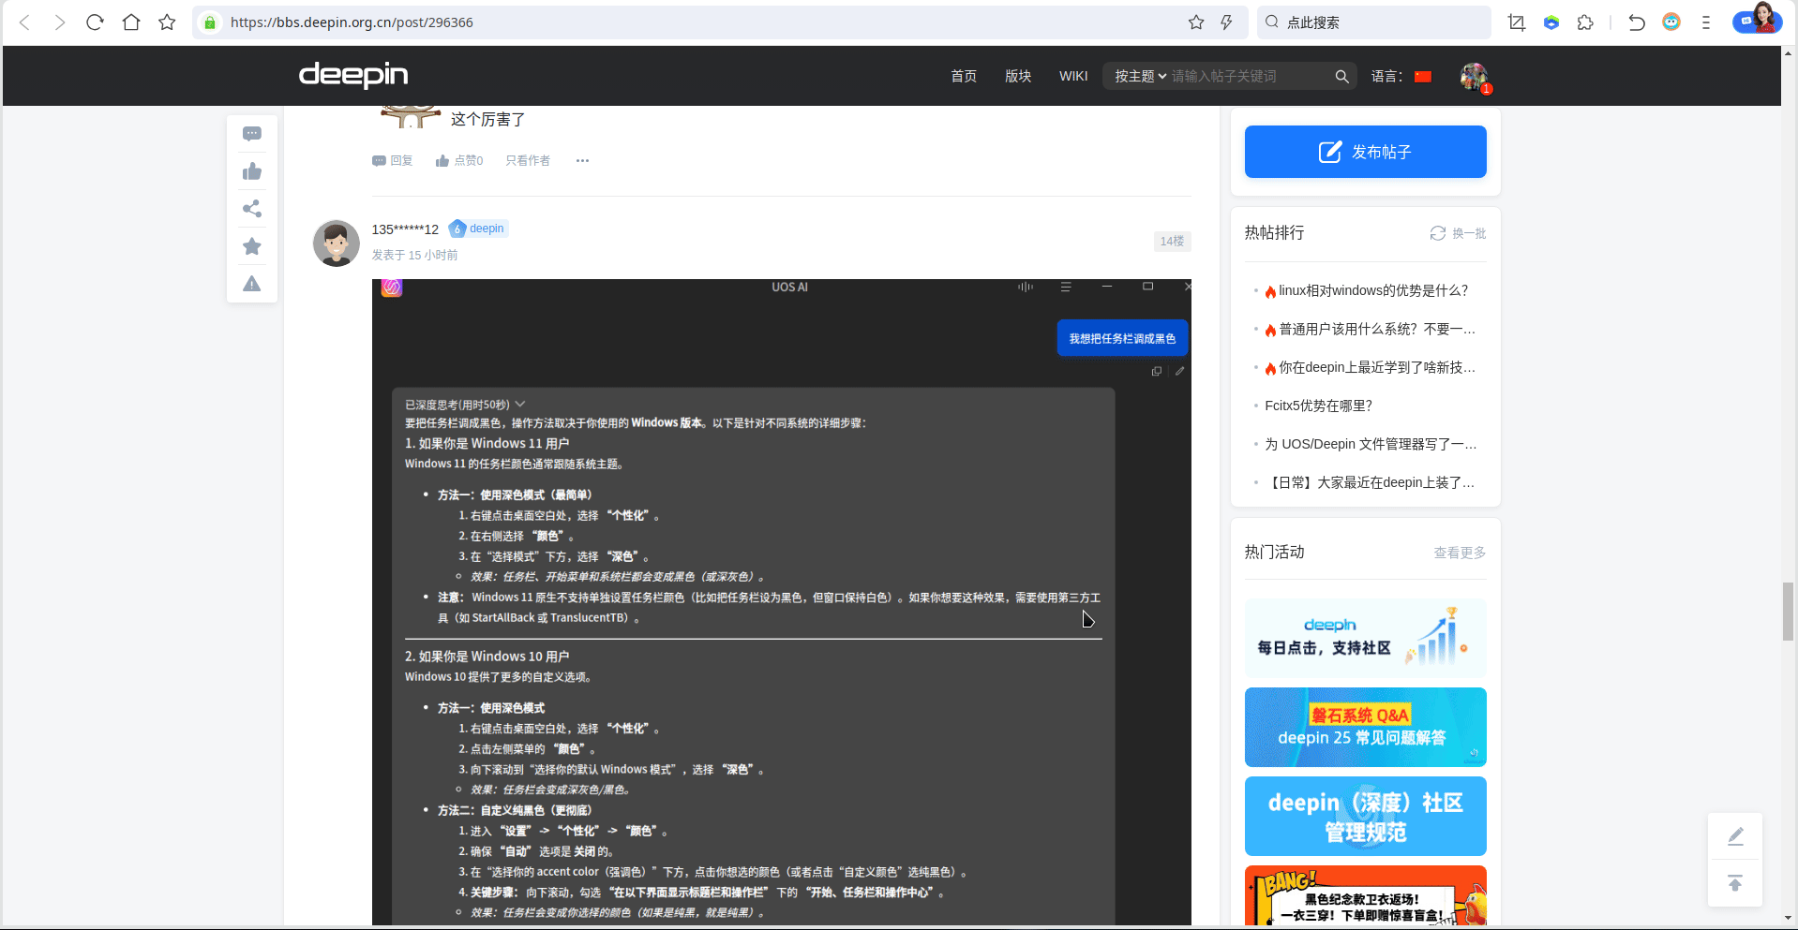This screenshot has width=1798, height=930.
Task: Click the bookmark star left of the address bar
Action: pyautogui.click(x=167, y=22)
